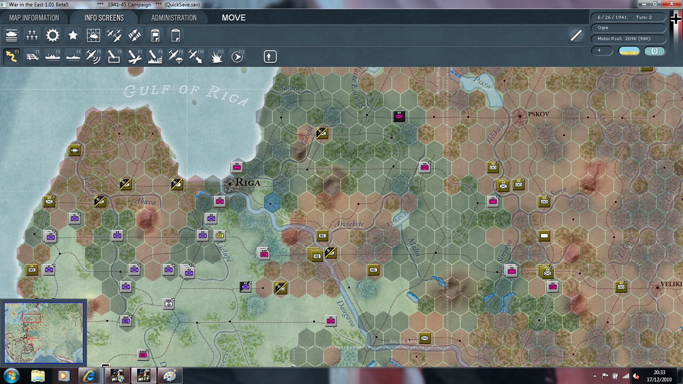Select Air Transfer mode (F10)

click(x=196, y=56)
